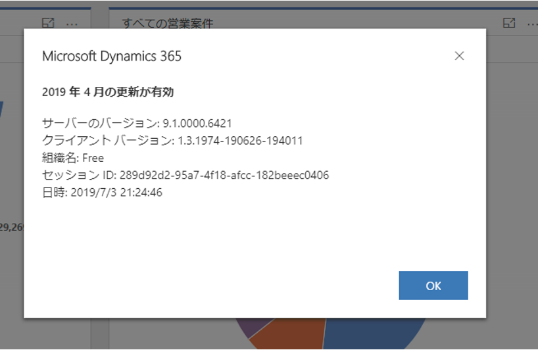The image size is (538, 350).
Task: Click the 組織名: Free line
Action: (x=73, y=158)
